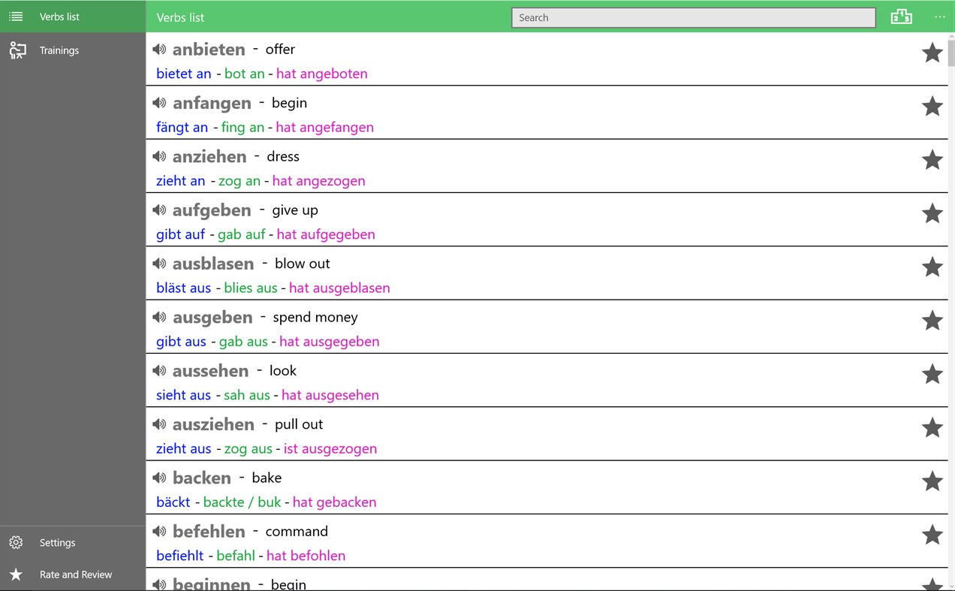Toggle the star next to "ausgeben"

pyautogui.click(x=932, y=321)
